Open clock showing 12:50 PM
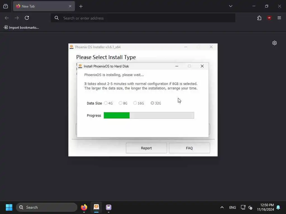Viewport: 286px width, 214px height. coord(266,207)
